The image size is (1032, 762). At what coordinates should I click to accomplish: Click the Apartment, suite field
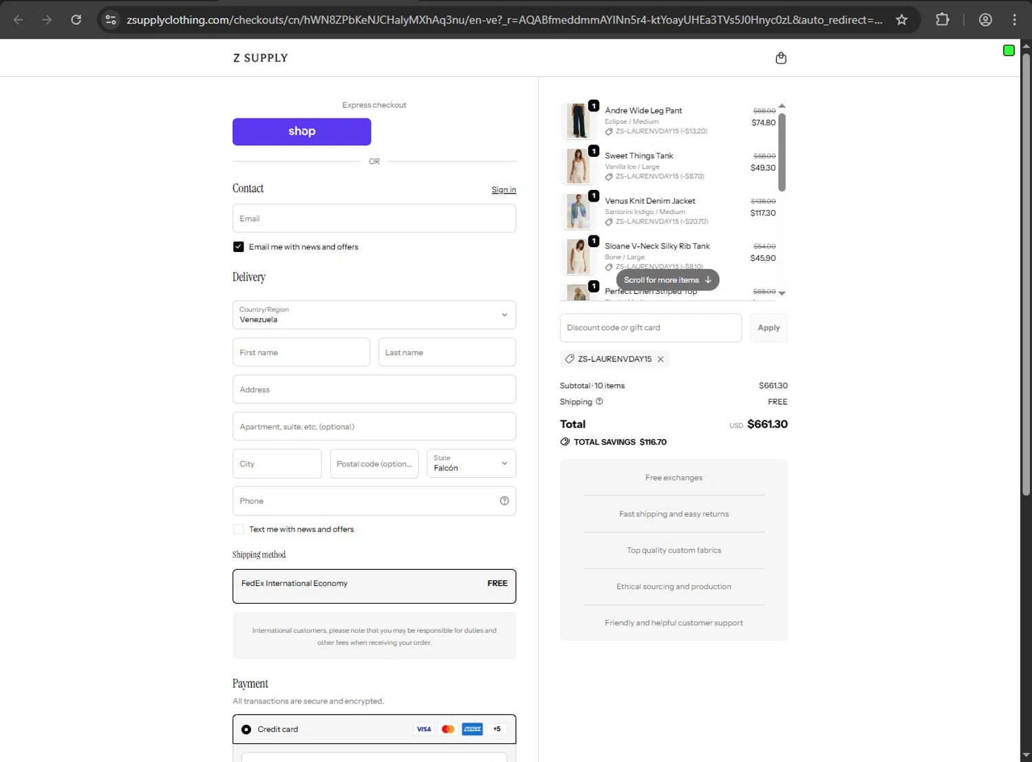374,426
